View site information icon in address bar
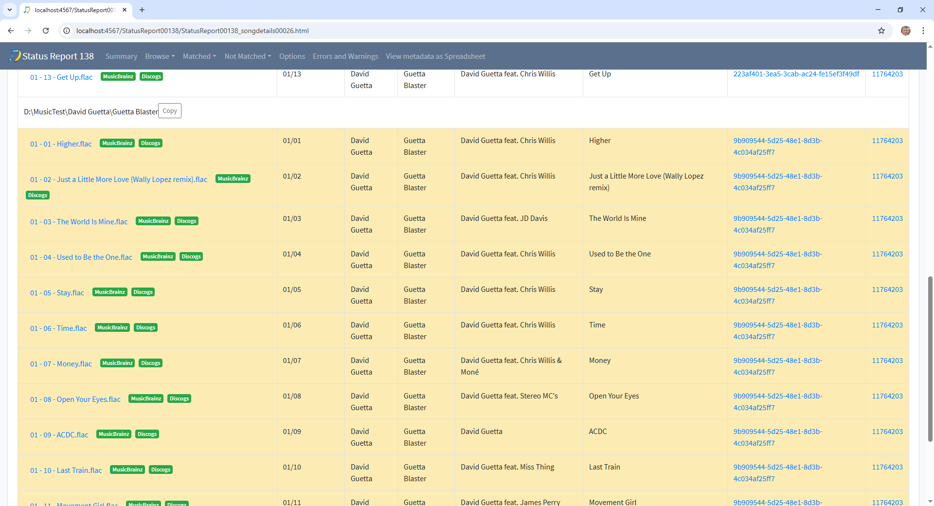 (67, 31)
